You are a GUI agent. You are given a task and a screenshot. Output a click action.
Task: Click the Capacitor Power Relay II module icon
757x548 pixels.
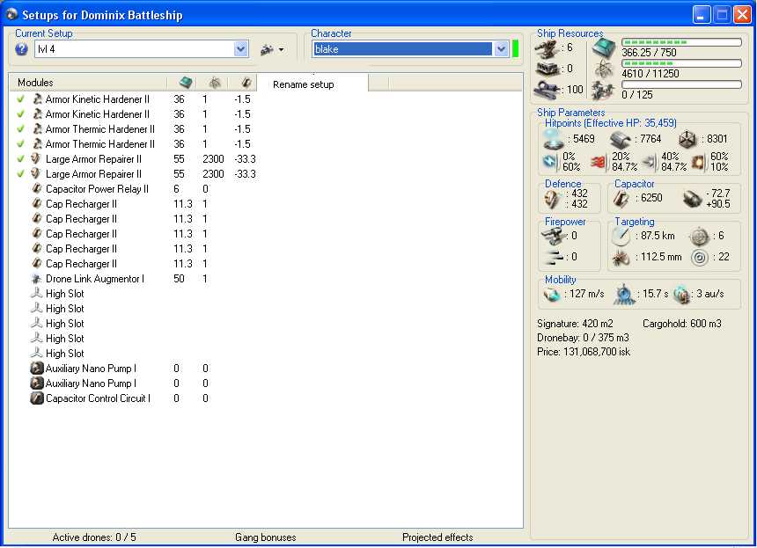pos(36,189)
